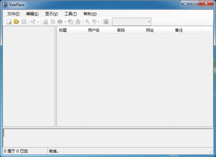Sort by the 密码 column header
This screenshot has height=157, width=216.
[129, 30]
